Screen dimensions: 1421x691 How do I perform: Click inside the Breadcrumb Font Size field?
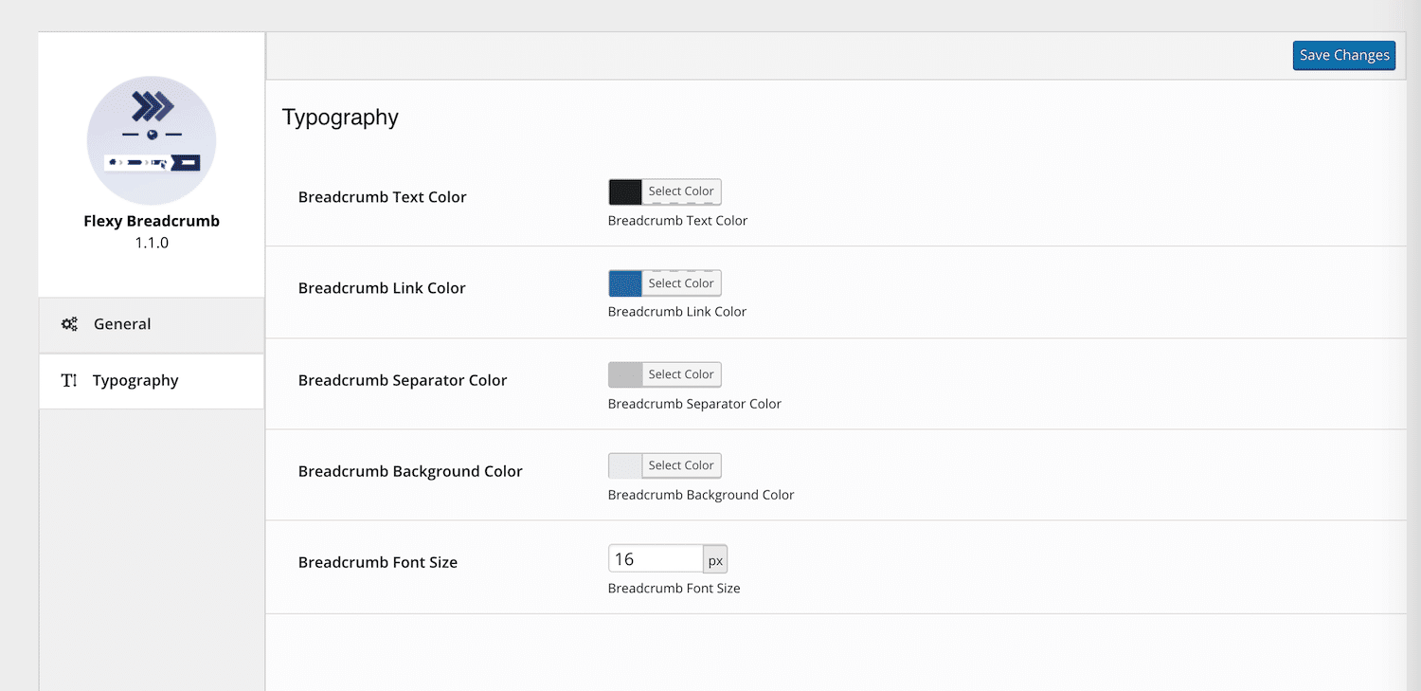click(x=656, y=558)
